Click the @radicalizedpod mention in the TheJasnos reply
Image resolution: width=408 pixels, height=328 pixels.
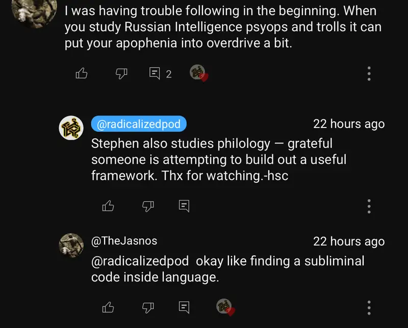pyautogui.click(x=141, y=261)
